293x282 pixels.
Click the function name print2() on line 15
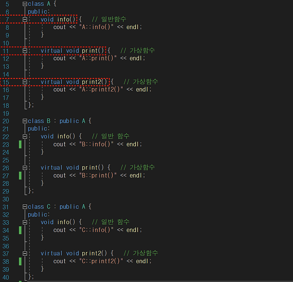[95, 82]
